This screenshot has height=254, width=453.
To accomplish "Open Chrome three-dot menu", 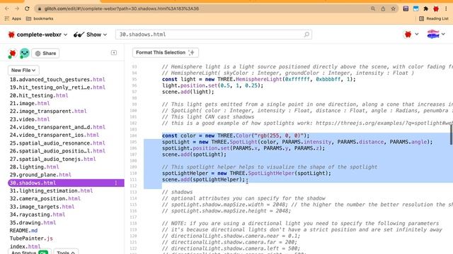I will click(446, 8).
